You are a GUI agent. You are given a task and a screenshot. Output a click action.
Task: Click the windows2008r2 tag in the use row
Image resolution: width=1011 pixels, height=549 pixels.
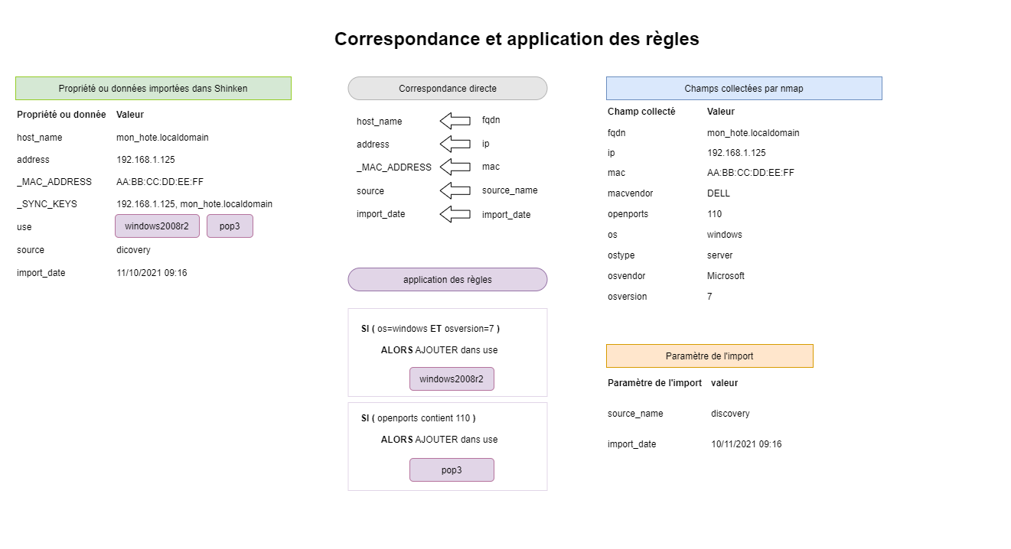point(157,226)
